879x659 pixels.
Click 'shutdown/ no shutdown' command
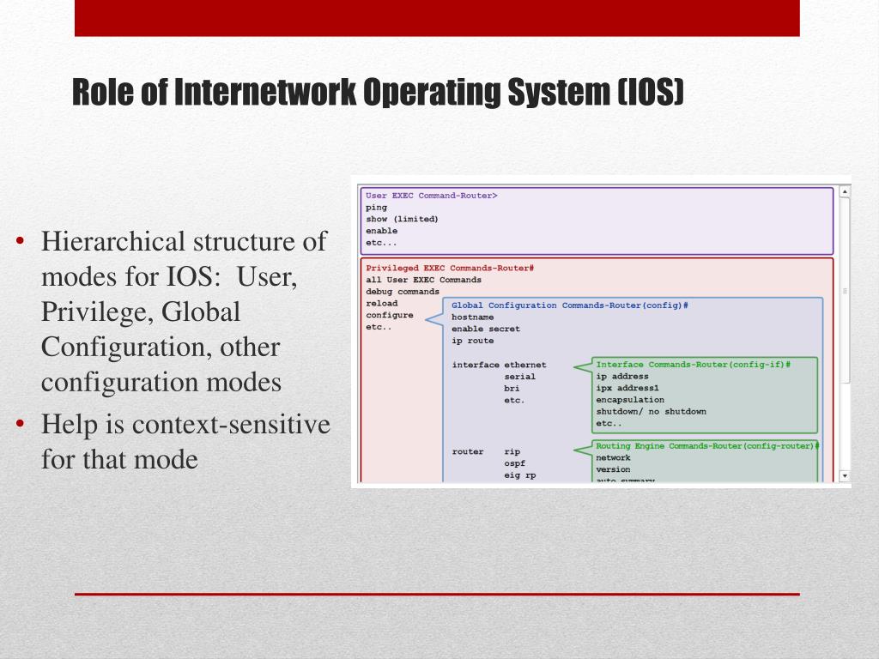click(651, 411)
